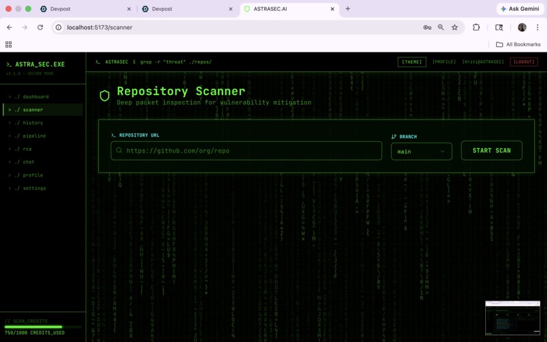Click the browser forward arrow

click(x=24, y=27)
